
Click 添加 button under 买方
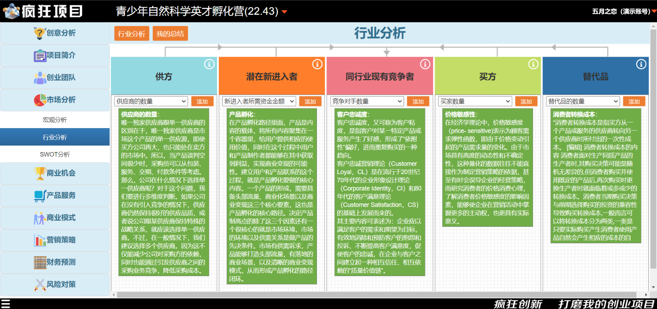coord(526,101)
